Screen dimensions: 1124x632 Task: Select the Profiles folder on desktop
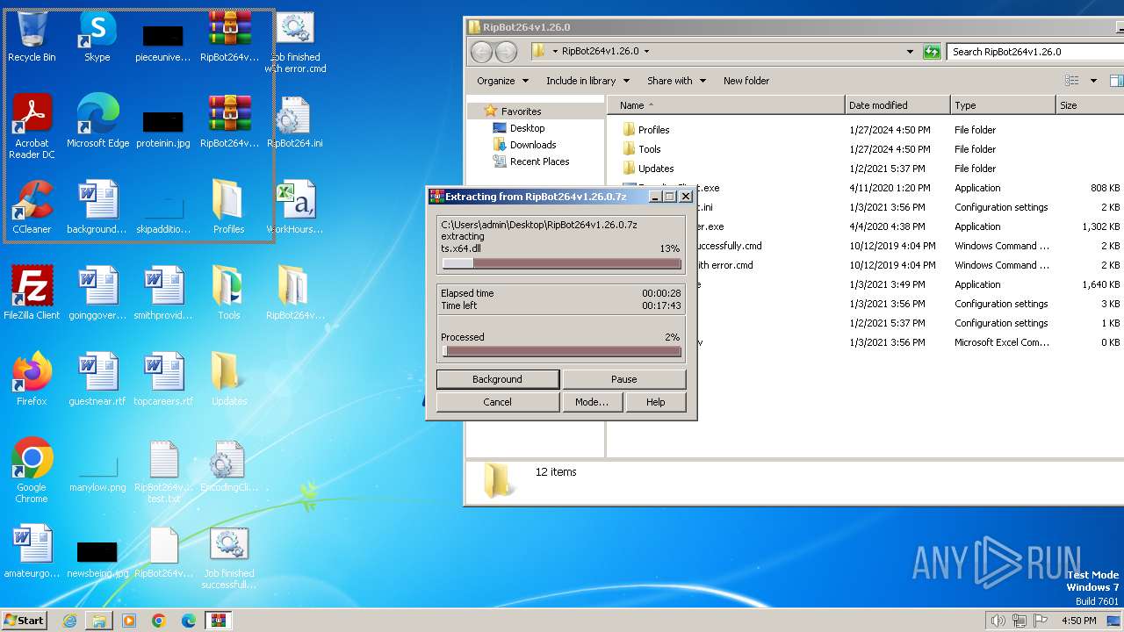(x=228, y=208)
